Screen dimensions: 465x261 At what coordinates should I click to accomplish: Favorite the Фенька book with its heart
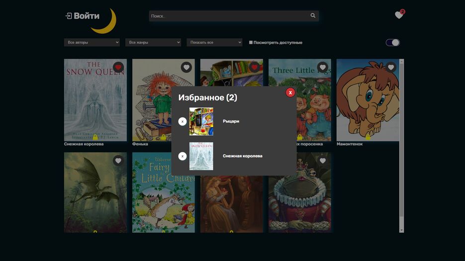pyautogui.click(x=186, y=67)
